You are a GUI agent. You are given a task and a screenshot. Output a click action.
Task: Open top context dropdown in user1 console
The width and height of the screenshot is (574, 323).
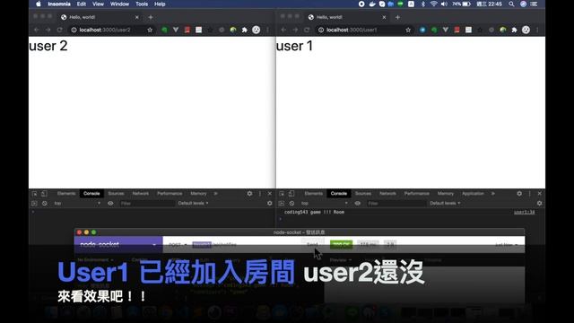325,204
